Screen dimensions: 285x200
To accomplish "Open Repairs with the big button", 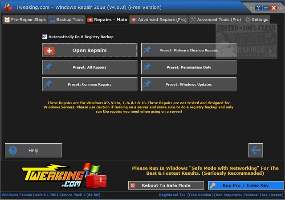I will pos(90,50).
